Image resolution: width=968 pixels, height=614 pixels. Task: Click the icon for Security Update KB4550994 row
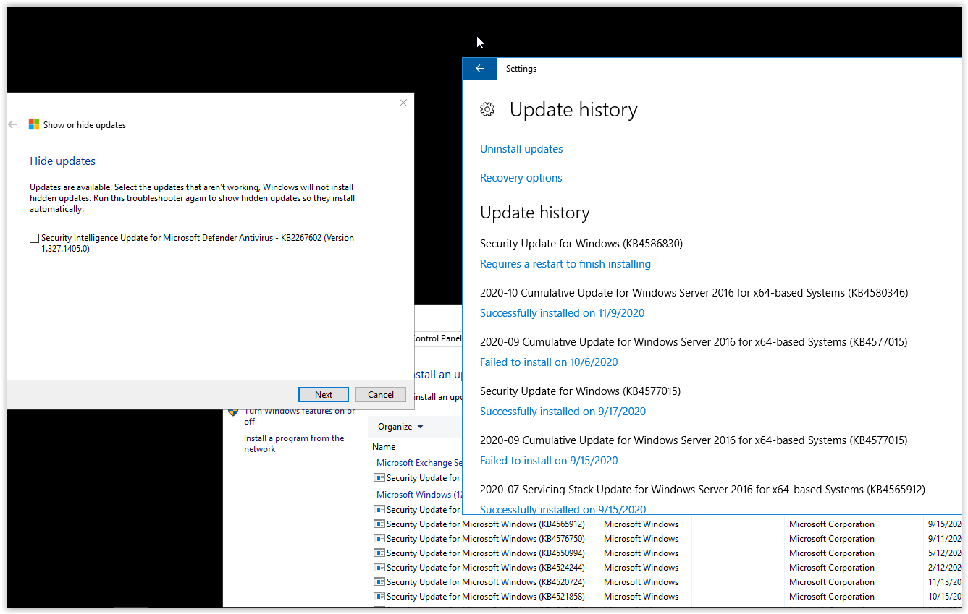tap(378, 553)
